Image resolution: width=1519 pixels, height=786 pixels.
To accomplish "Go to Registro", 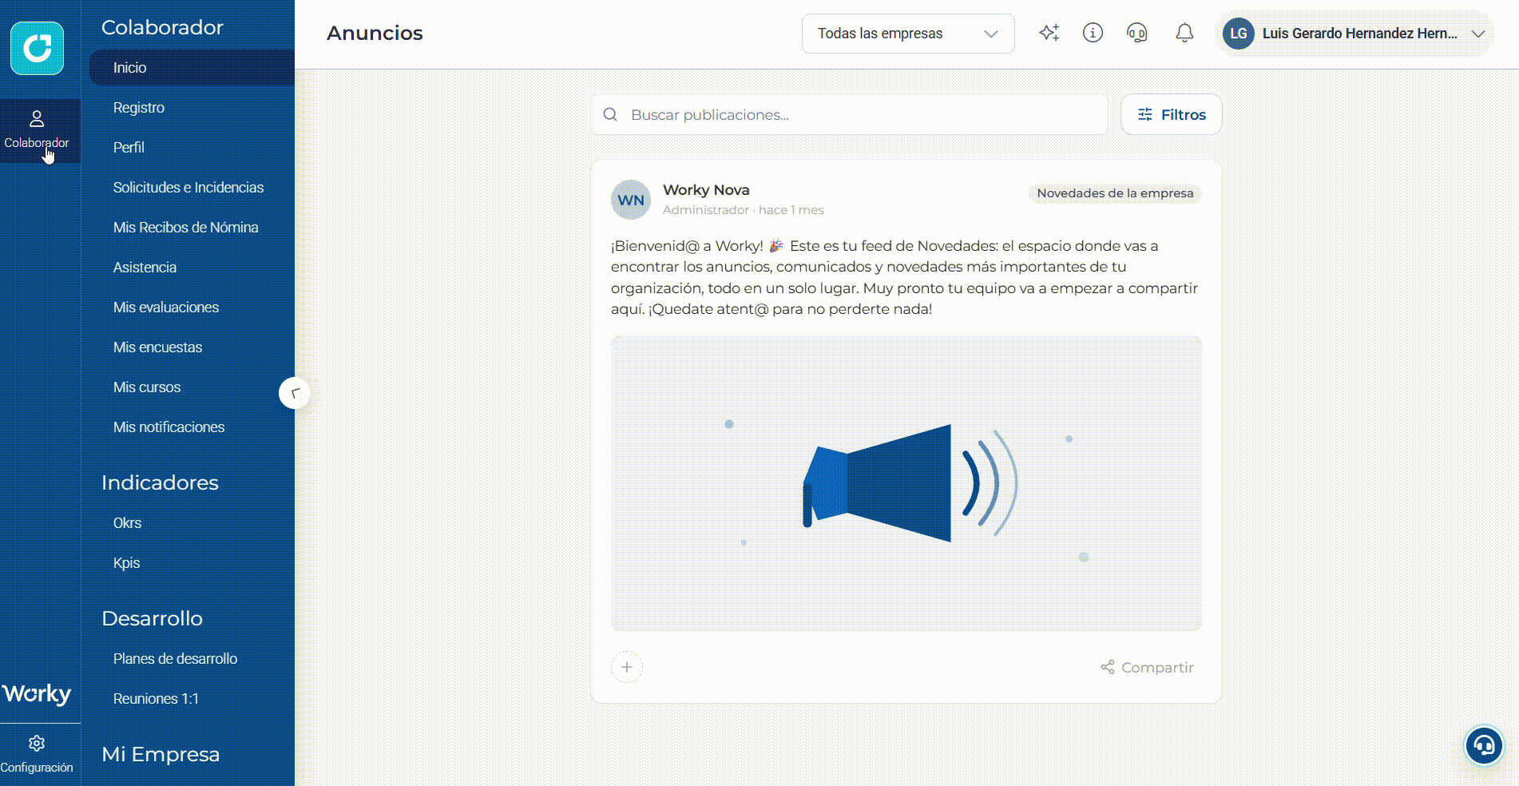I will (139, 107).
